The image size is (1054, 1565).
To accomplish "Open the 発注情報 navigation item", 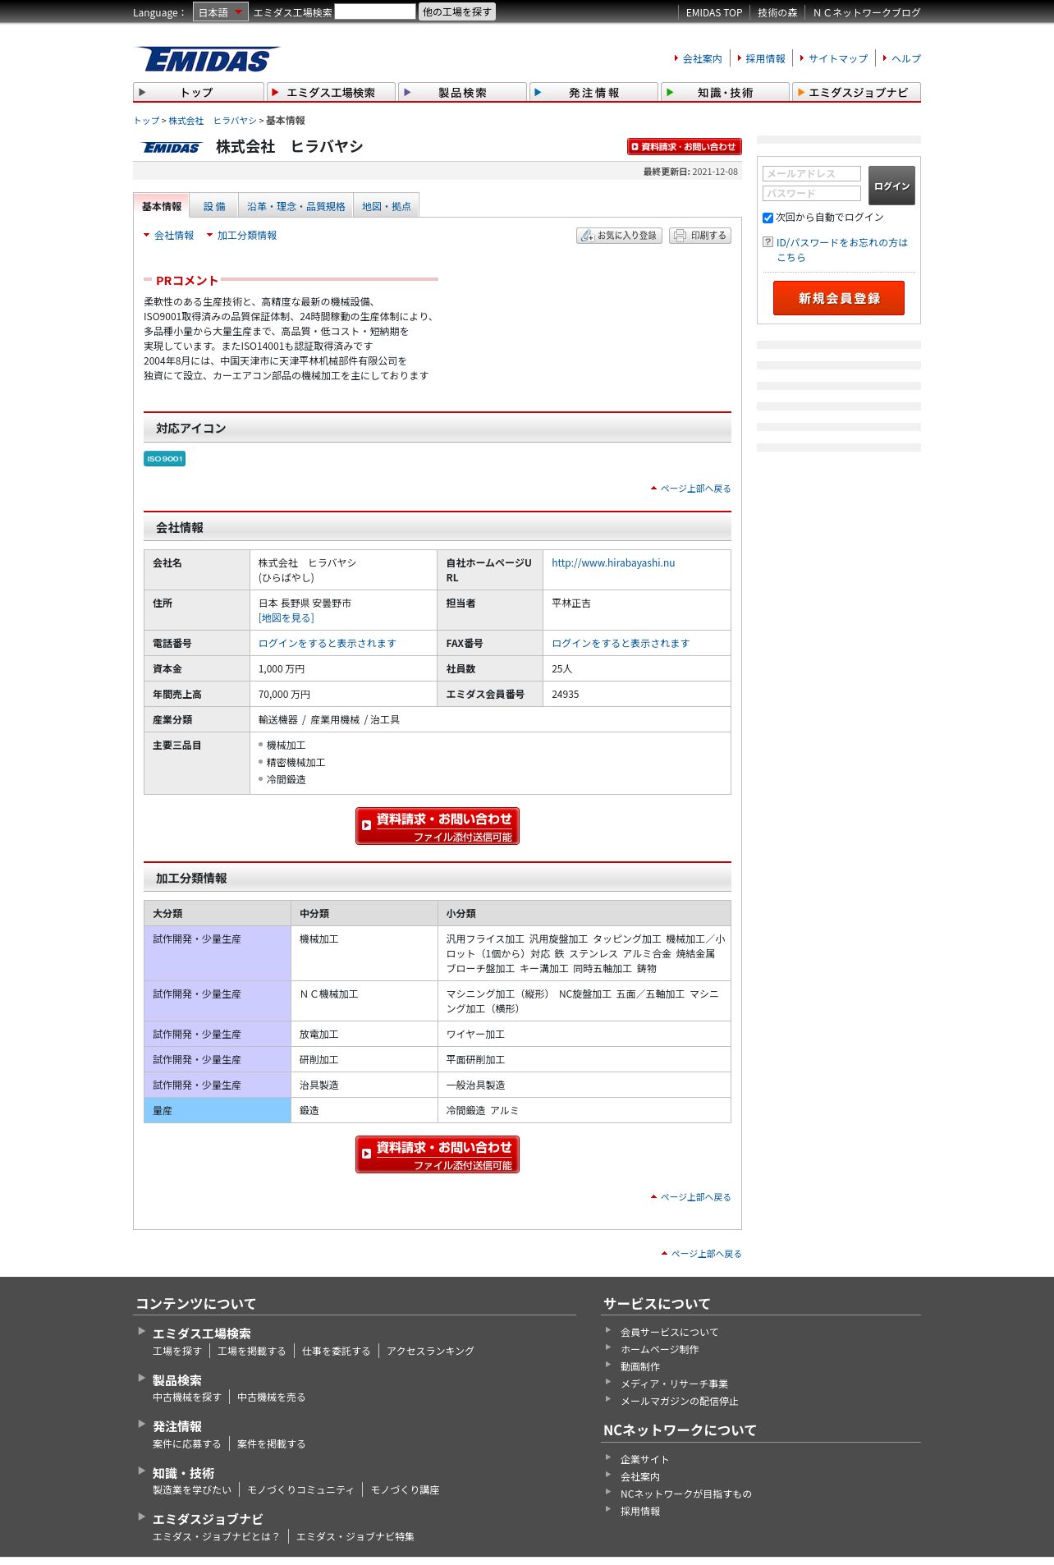I will (593, 92).
